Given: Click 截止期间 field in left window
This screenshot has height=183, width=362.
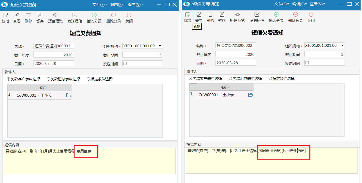Looking at the screenshot, I should (x=143, y=55).
